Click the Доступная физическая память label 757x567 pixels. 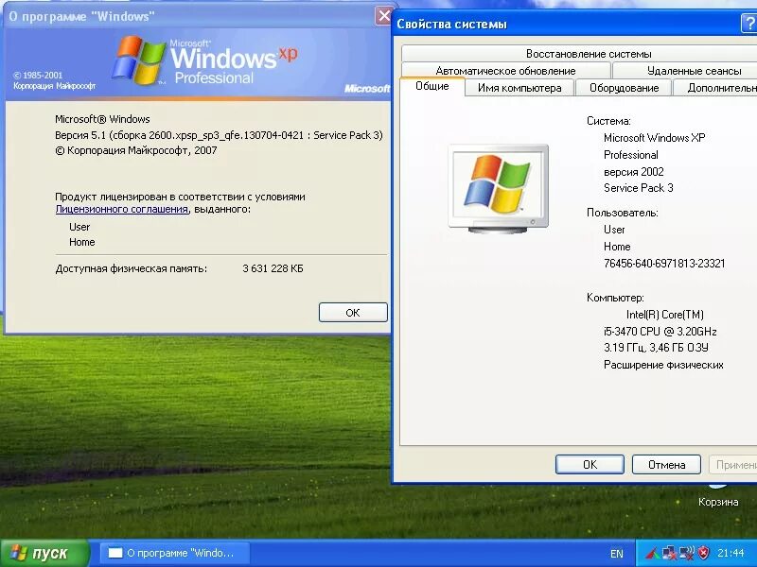click(x=132, y=268)
